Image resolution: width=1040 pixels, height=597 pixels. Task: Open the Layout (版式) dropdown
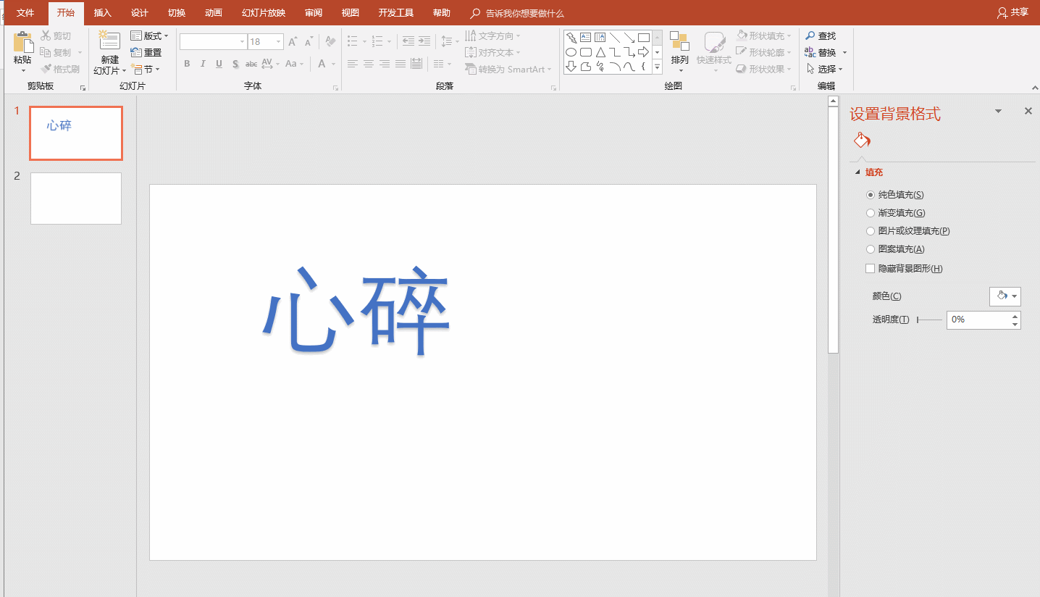(x=149, y=36)
